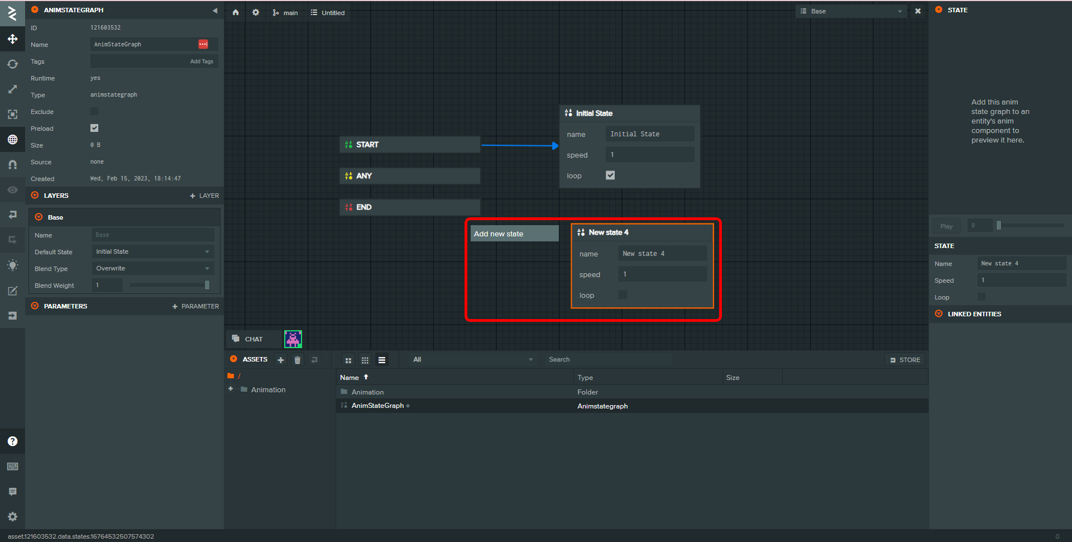
Task: Open the Help question mark icon
Action: coord(12,441)
